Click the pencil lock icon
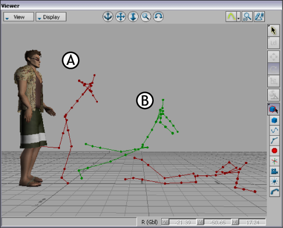 tap(259, 16)
